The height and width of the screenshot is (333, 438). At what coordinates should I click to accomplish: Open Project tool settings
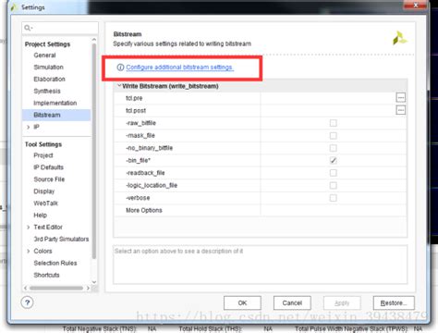pos(43,155)
